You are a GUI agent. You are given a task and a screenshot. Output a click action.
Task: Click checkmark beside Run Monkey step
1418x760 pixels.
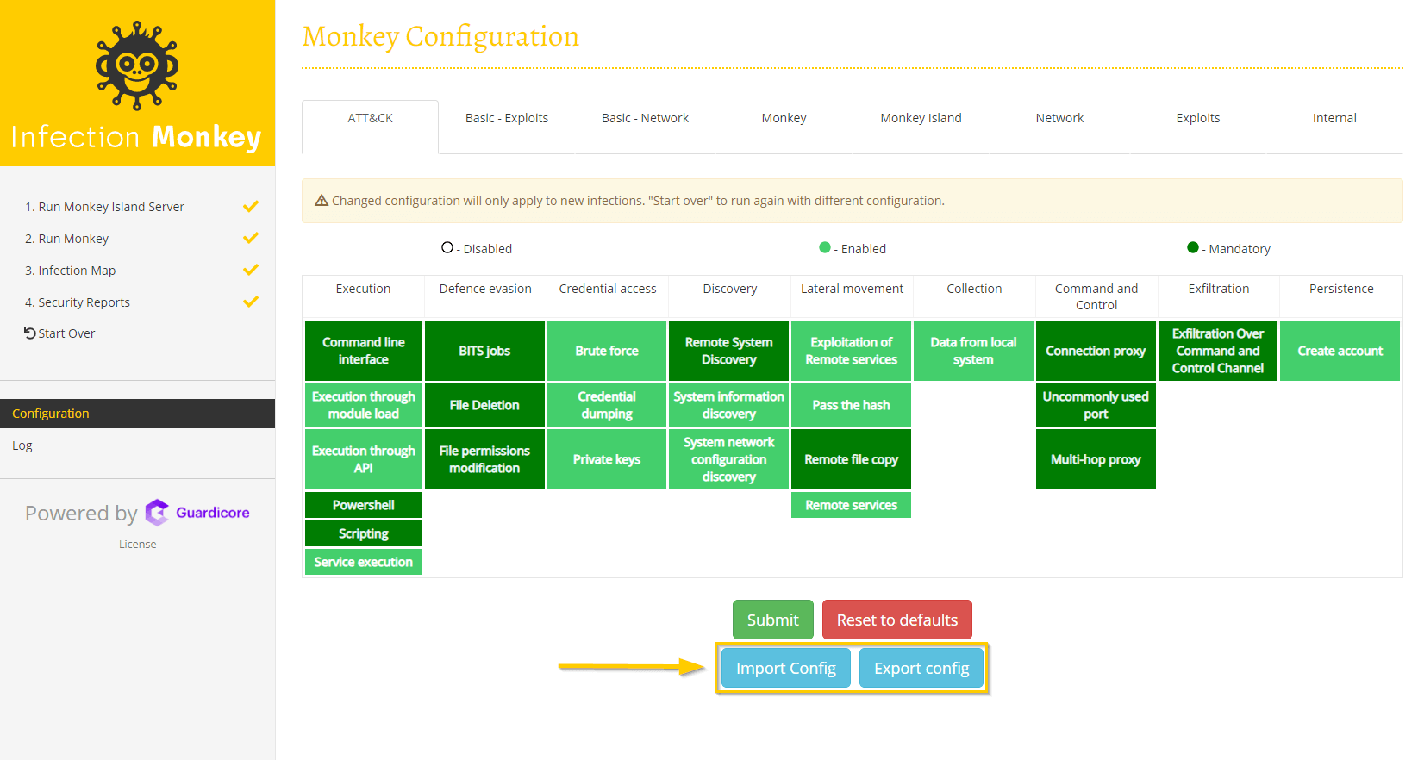251,239
